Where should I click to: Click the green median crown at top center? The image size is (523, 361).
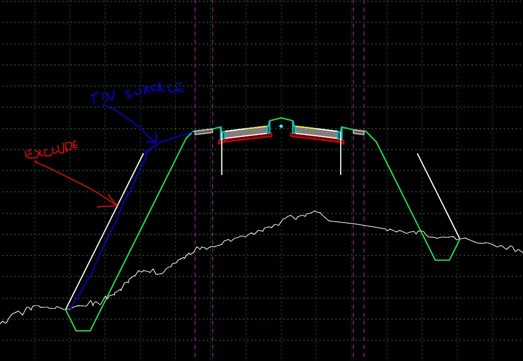click(x=281, y=118)
